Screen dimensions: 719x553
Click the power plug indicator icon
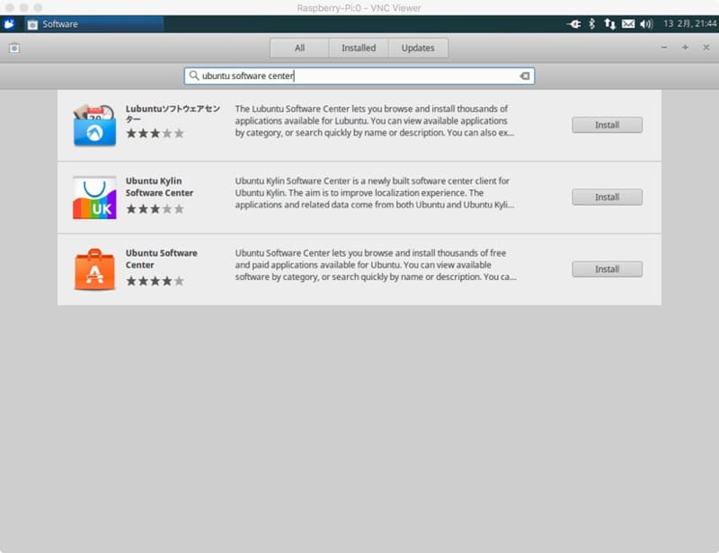[x=573, y=24]
